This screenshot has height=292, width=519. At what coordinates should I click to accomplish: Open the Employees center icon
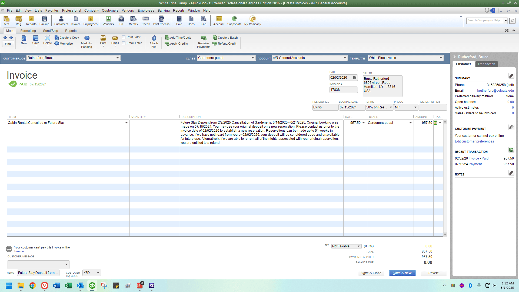(90, 21)
